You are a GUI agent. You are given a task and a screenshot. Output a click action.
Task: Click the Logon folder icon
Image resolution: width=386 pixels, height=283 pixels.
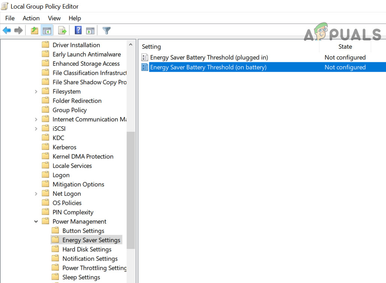point(45,174)
